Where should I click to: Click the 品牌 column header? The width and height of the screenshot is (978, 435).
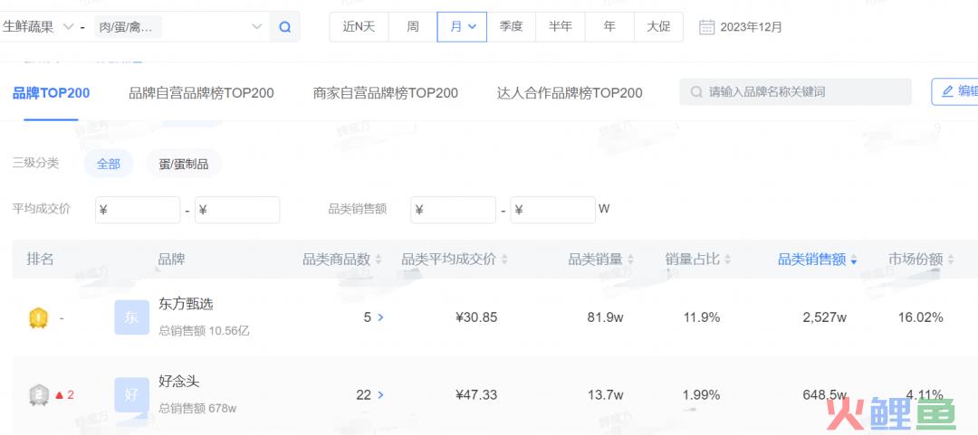pos(171,260)
